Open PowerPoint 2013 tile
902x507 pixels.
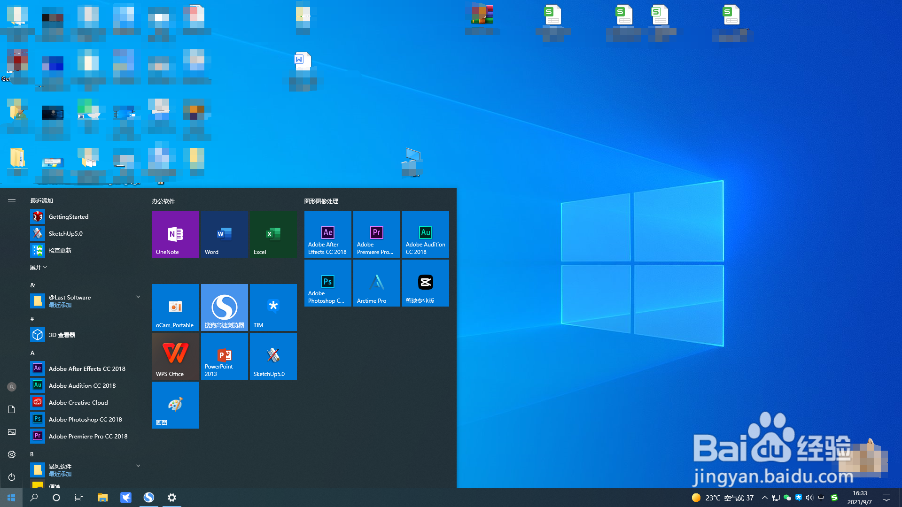224,356
